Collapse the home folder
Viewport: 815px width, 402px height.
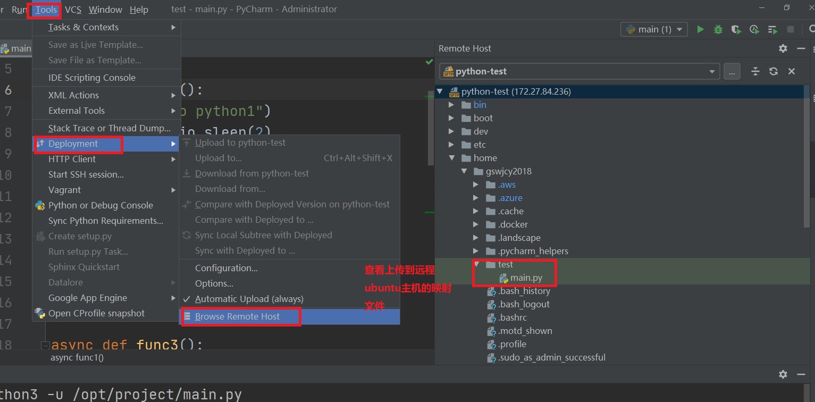pyautogui.click(x=451, y=158)
